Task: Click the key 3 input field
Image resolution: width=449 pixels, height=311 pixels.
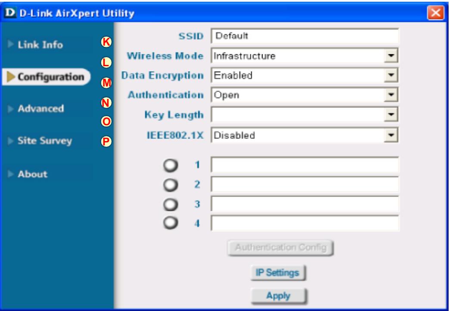Action: [305, 204]
